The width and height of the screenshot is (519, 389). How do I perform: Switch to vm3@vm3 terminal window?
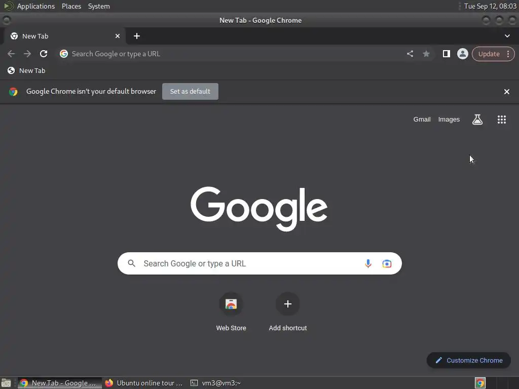click(216, 383)
